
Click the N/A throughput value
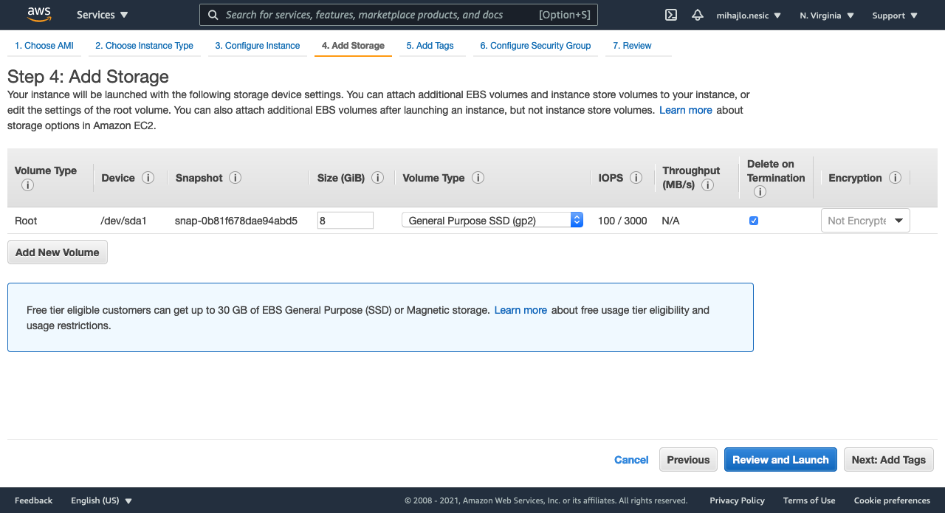tap(670, 221)
